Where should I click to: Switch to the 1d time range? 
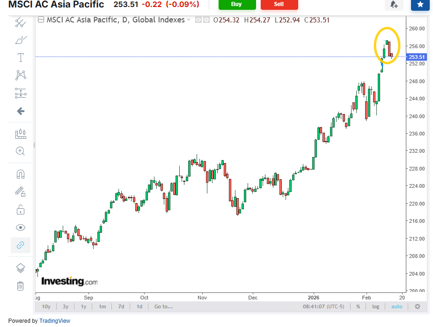coord(139,306)
